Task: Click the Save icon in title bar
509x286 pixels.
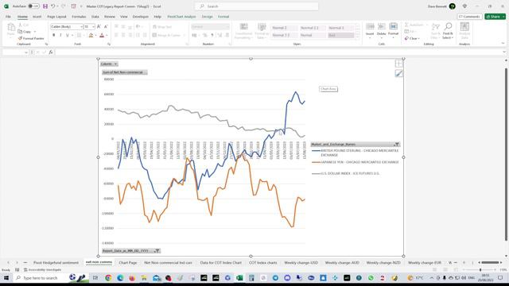Action: pos(45,6)
